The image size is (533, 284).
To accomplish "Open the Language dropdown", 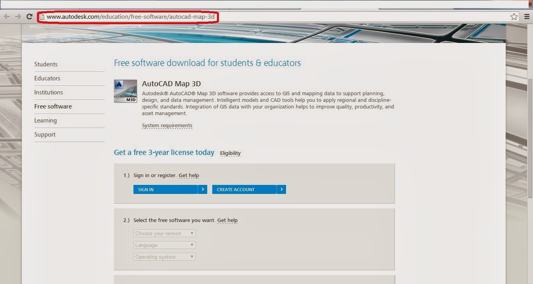I will (164, 245).
